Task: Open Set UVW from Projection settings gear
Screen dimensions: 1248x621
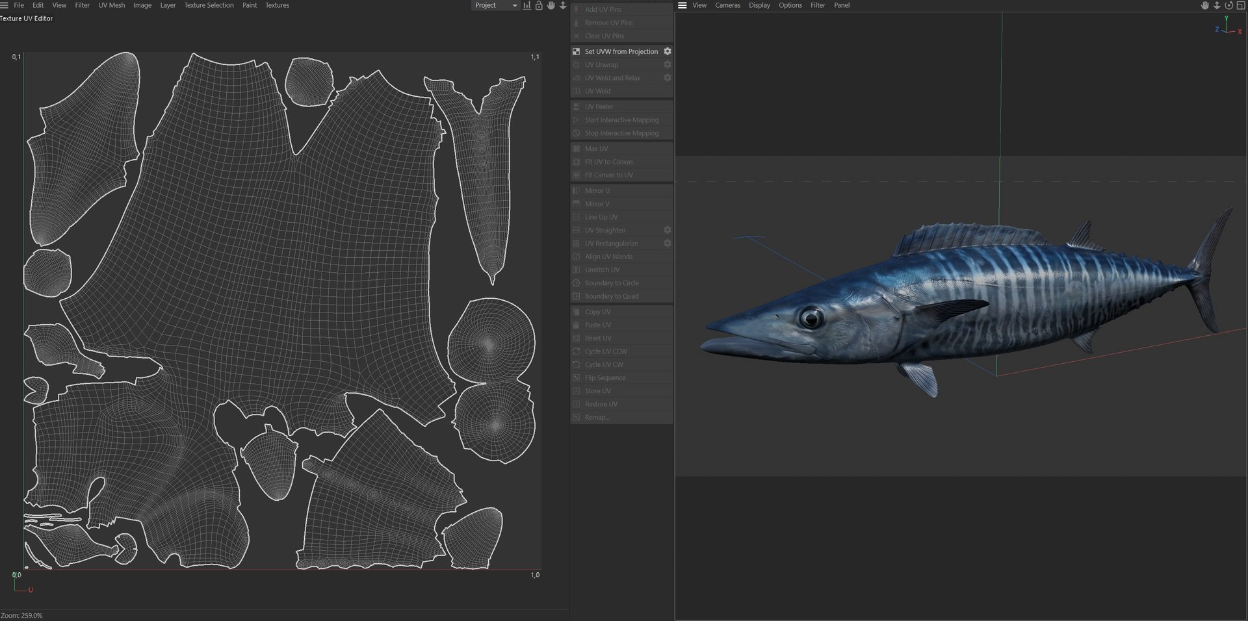Action: (x=667, y=51)
